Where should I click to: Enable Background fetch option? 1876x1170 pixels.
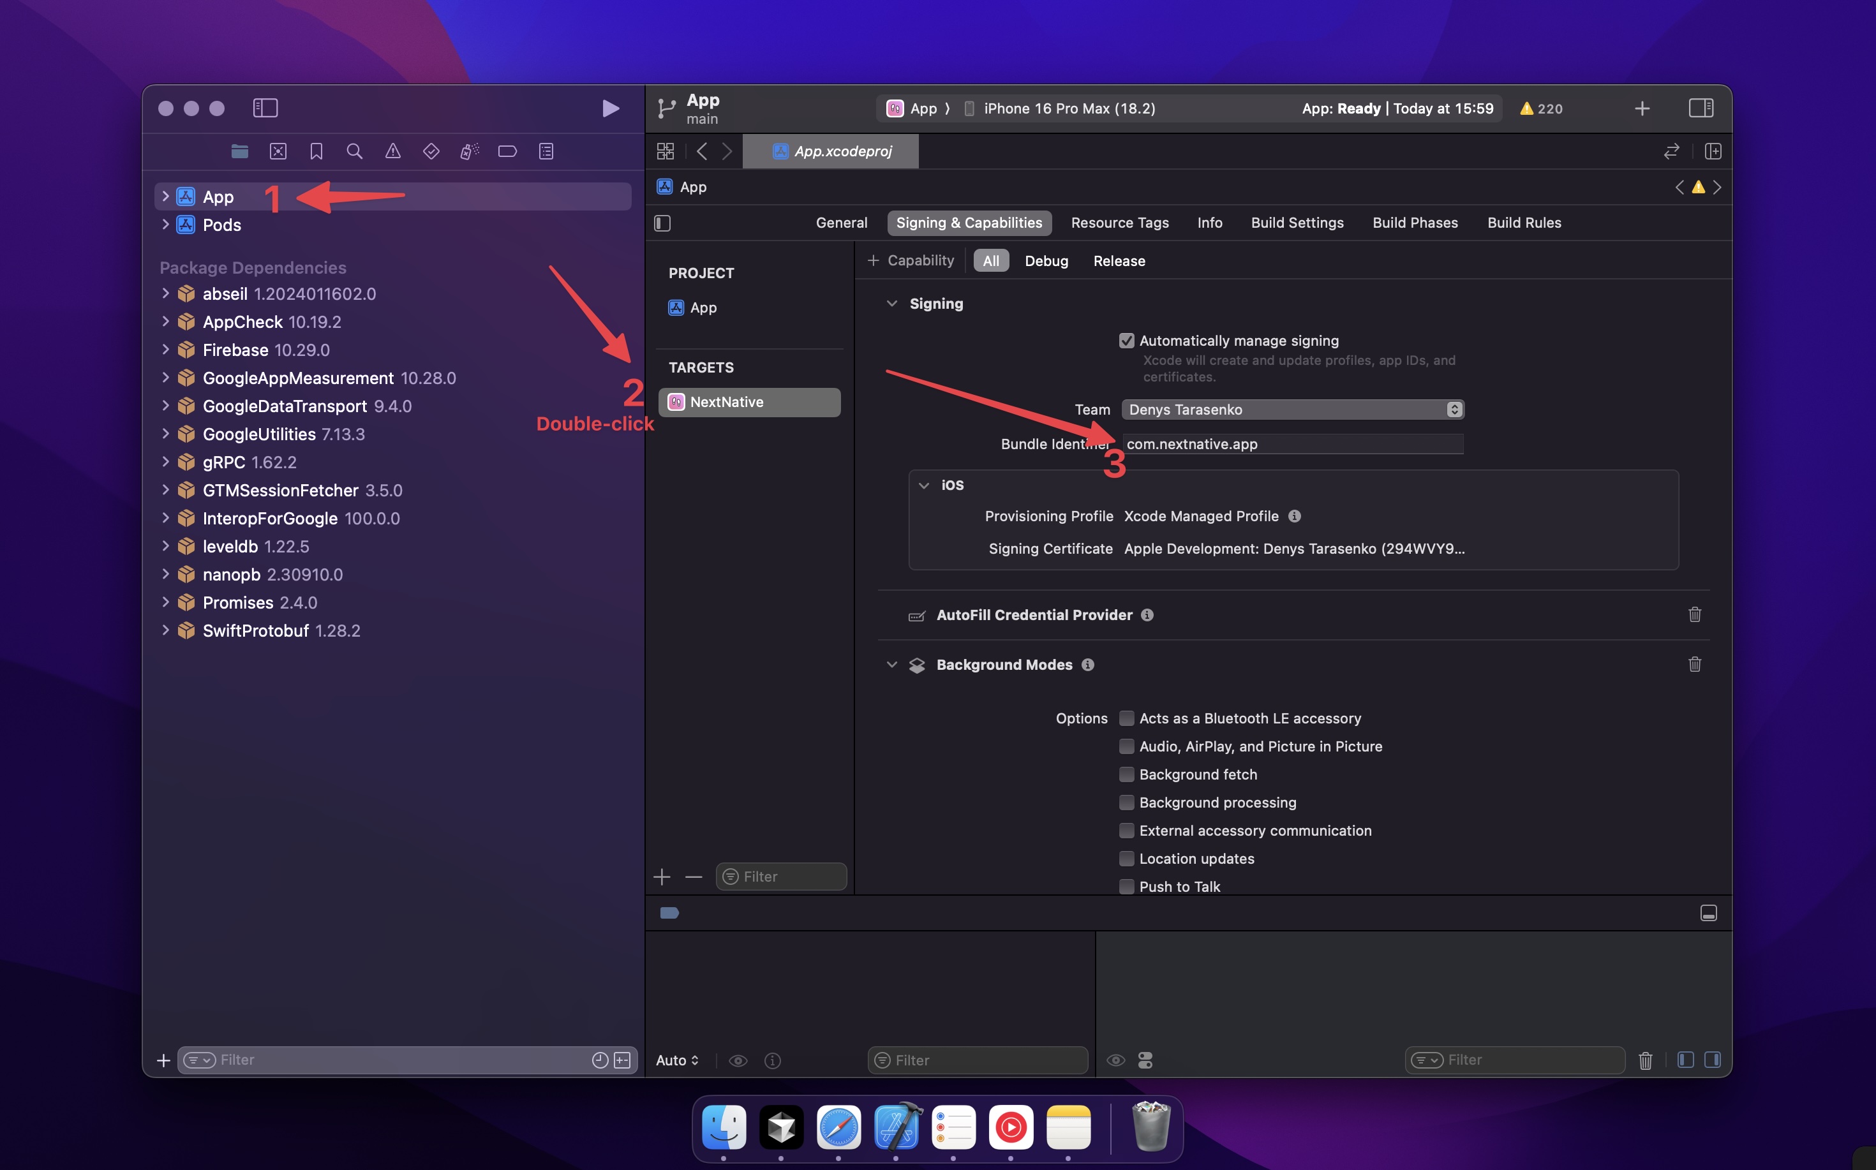coord(1127,774)
